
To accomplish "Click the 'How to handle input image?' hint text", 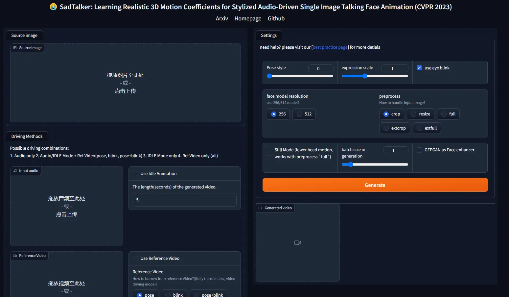I will (x=402, y=103).
